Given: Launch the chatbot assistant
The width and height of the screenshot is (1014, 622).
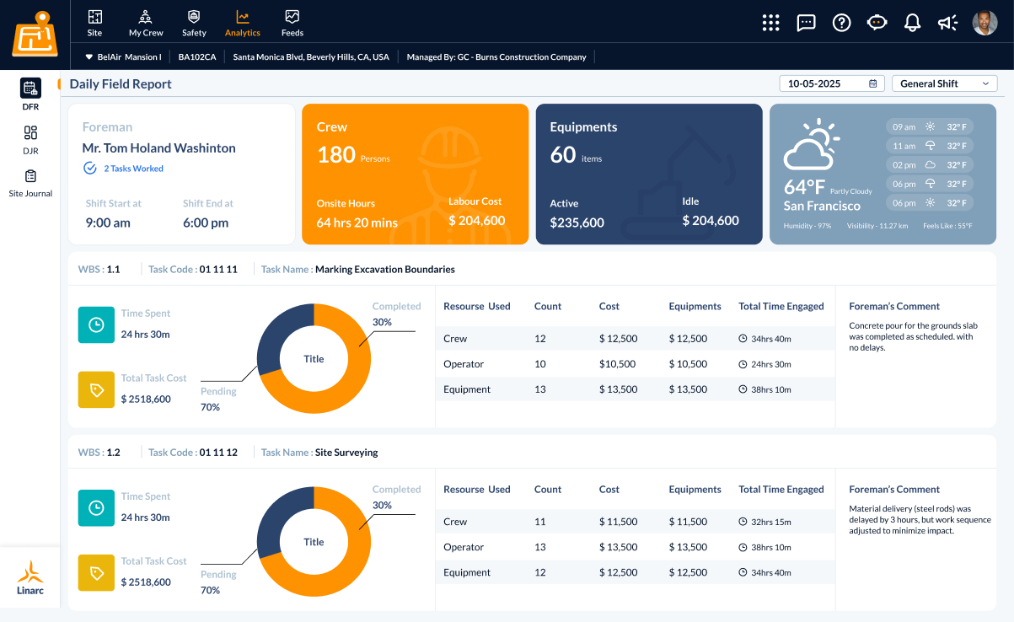Looking at the screenshot, I should (877, 23).
